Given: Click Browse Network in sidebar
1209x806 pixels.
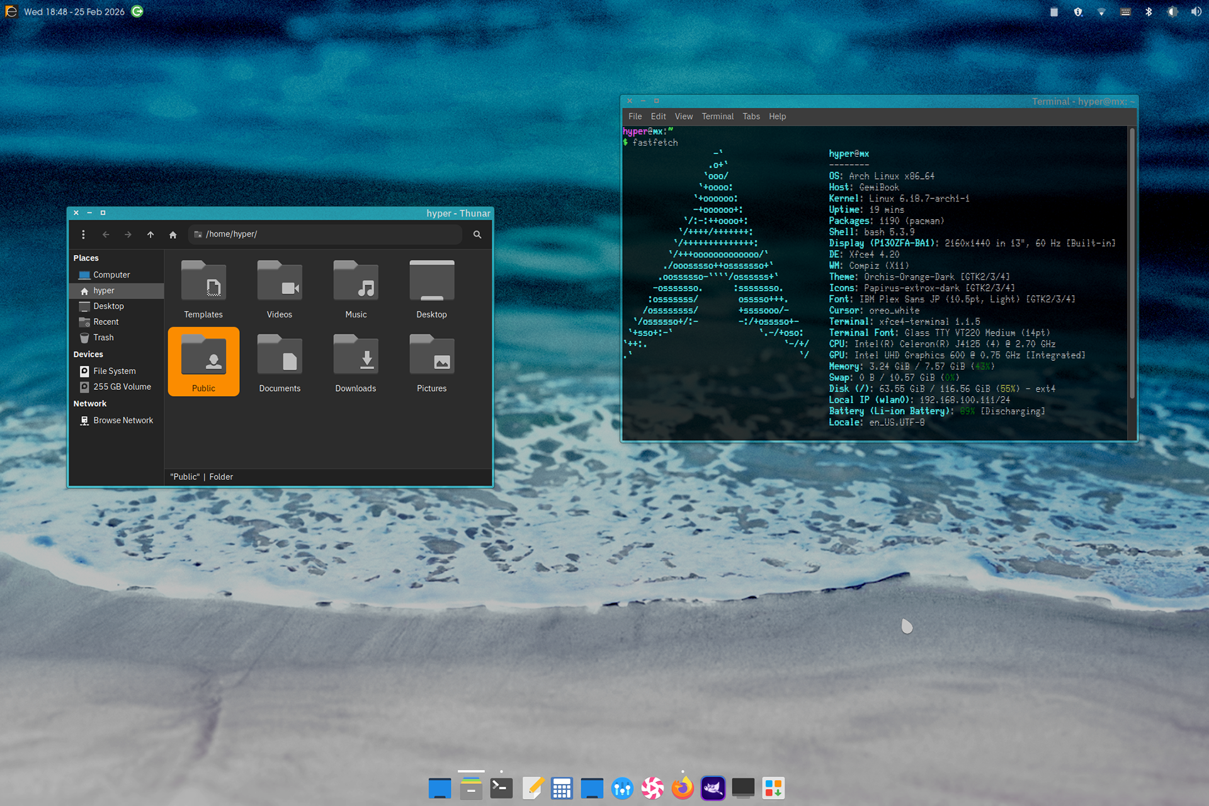Looking at the screenshot, I should click(x=123, y=421).
